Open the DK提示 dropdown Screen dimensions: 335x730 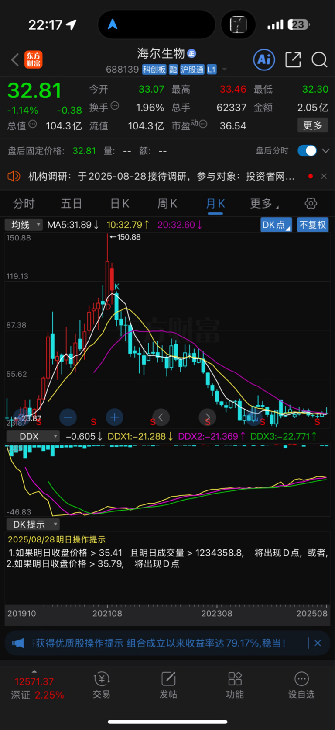33,525
